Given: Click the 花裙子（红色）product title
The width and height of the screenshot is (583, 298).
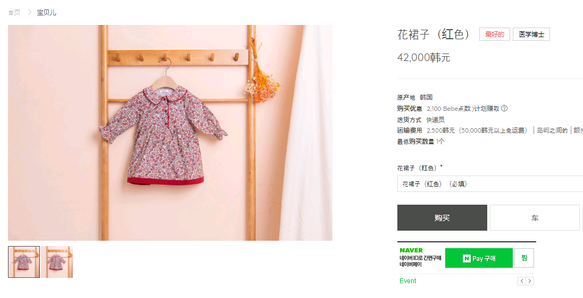Looking at the screenshot, I should [x=434, y=34].
